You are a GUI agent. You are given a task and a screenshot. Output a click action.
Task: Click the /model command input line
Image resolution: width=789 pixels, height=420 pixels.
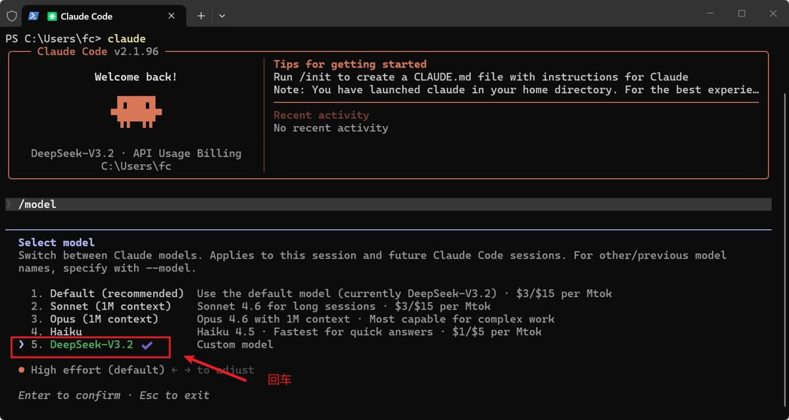tap(388, 205)
